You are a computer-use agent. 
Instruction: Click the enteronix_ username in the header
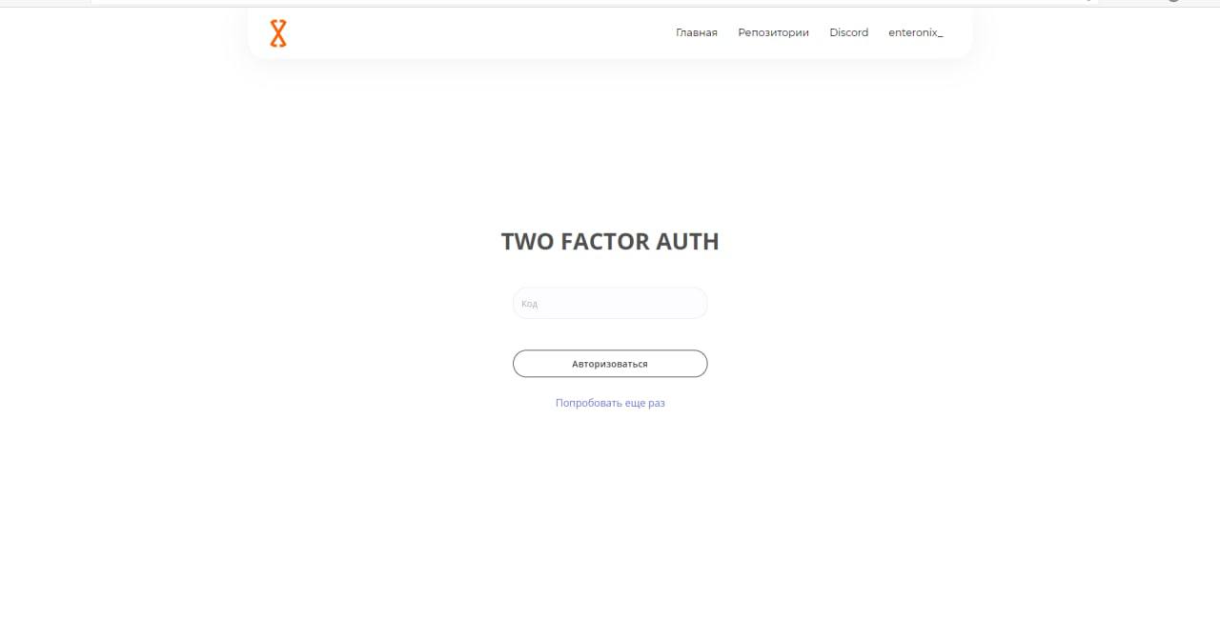[915, 32]
